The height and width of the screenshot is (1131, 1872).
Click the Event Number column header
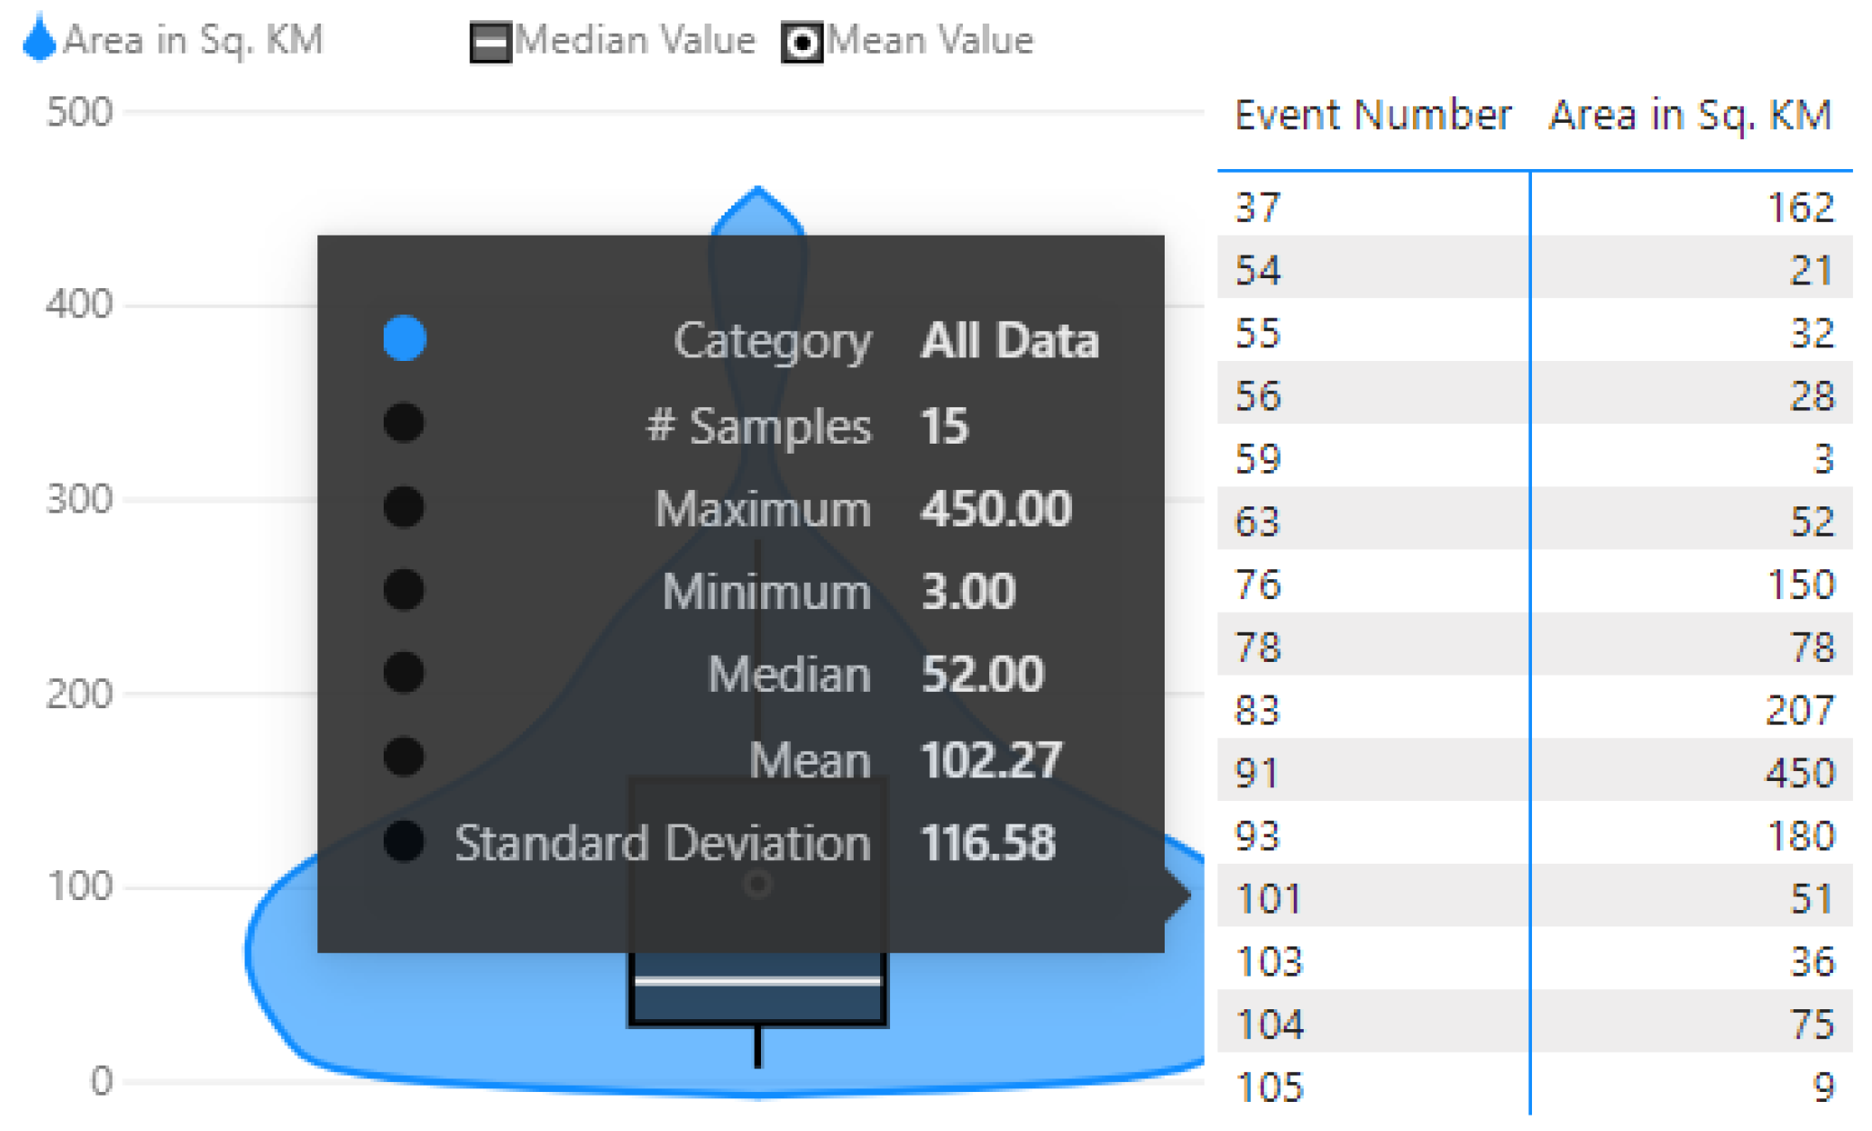(x=1372, y=115)
